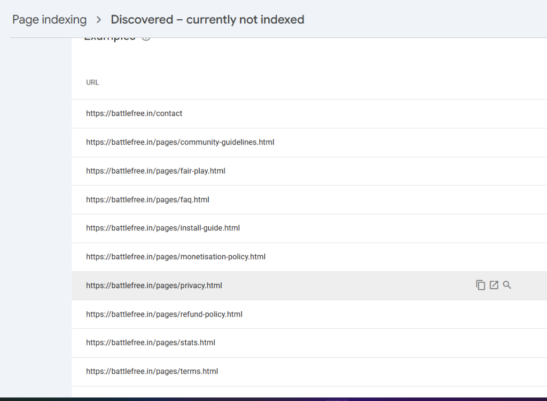Click the Examples help question-mark icon

click(x=146, y=38)
